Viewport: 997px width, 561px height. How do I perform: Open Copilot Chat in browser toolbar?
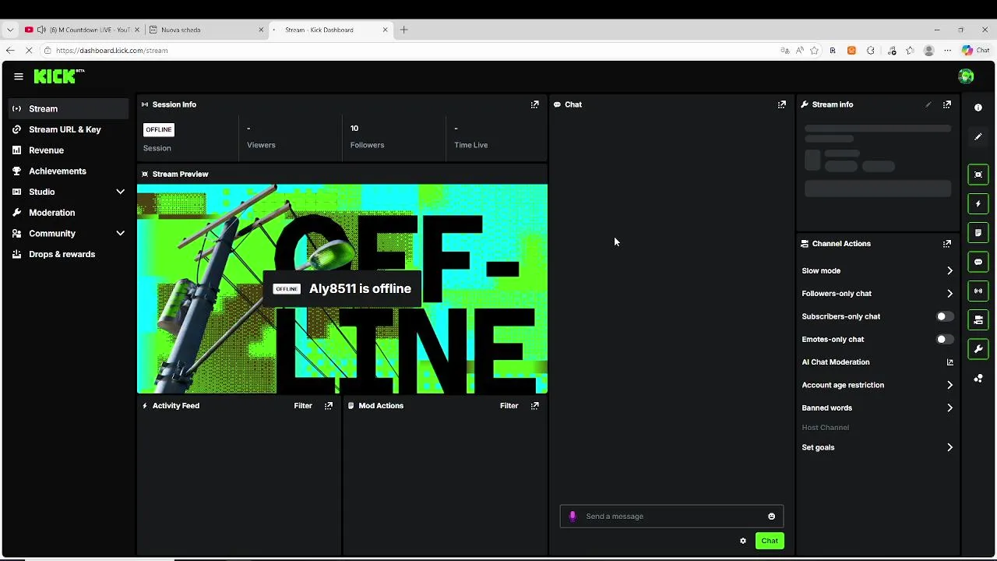click(x=975, y=51)
